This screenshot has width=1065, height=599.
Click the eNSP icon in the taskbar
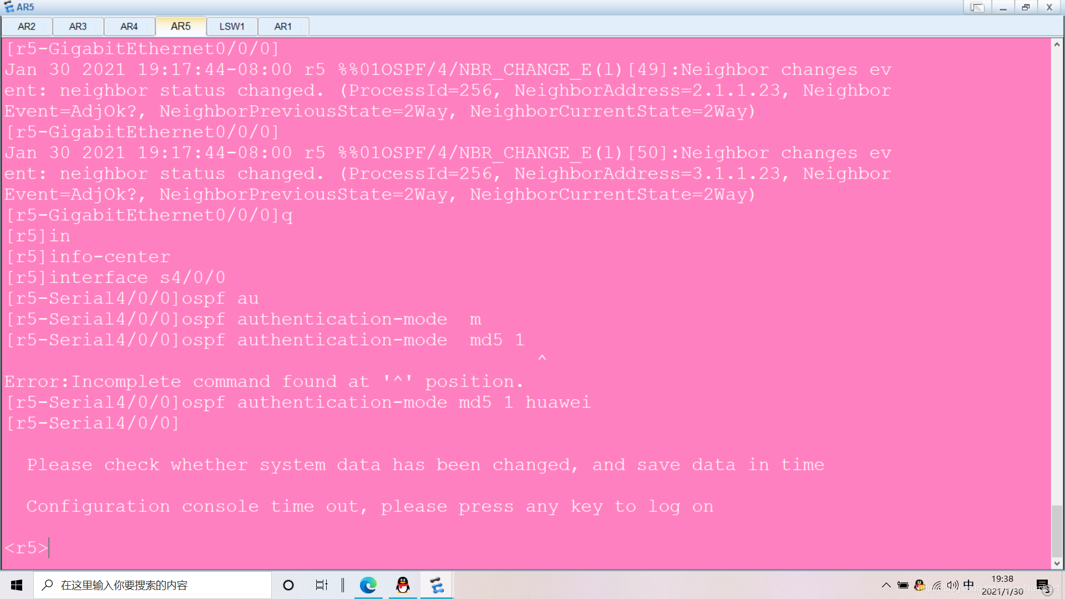437,585
